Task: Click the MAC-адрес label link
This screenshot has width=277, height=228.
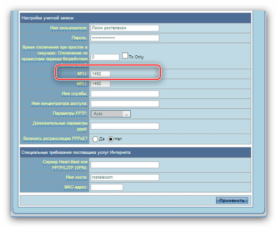Action: [x=76, y=187]
